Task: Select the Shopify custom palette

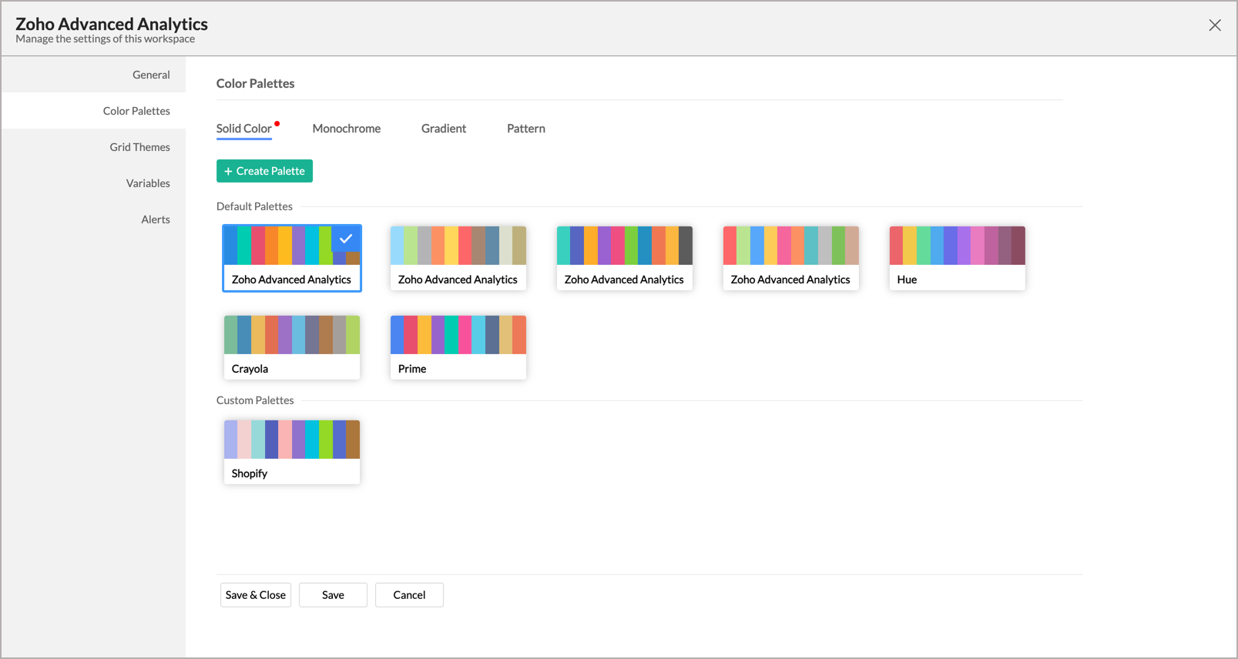Action: pos(291,452)
